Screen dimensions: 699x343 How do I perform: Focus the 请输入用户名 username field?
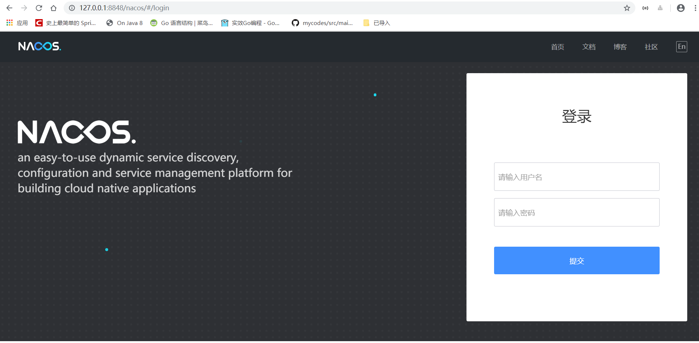[576, 177]
